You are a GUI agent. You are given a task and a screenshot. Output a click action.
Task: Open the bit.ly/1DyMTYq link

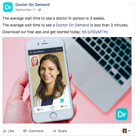coord(95,32)
